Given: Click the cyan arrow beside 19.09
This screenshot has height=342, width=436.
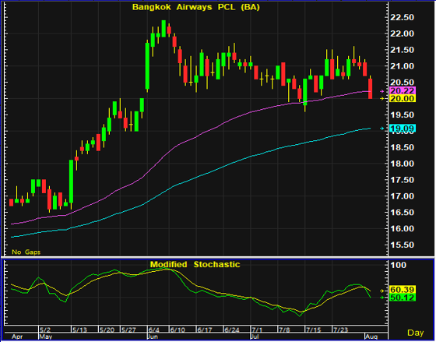Looking at the screenshot, I should coord(382,129).
